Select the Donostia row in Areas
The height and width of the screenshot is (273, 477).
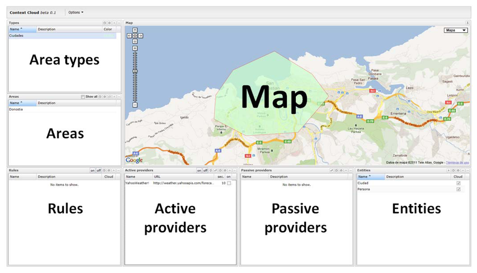coord(62,109)
